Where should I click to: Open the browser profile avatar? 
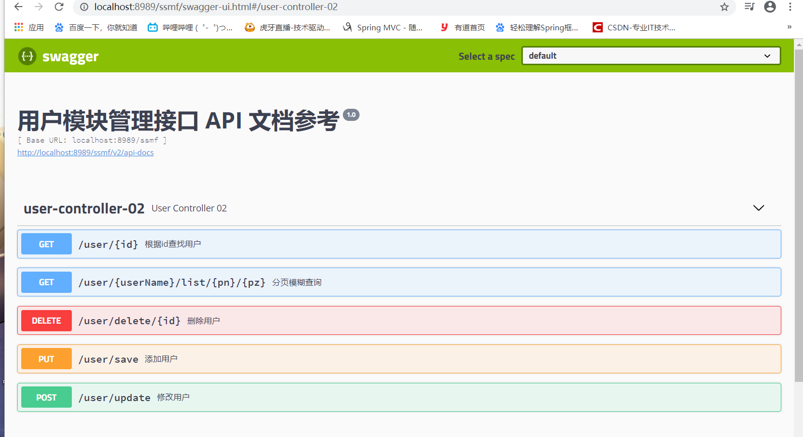(x=770, y=7)
